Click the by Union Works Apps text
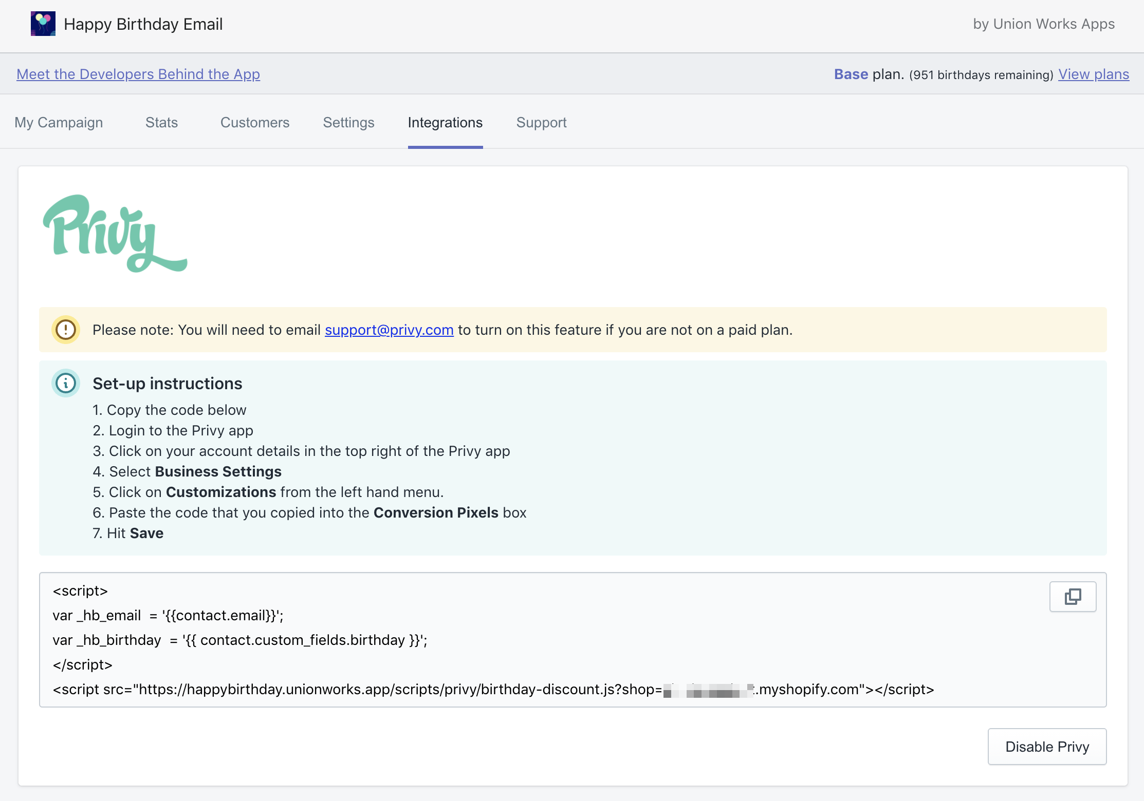The image size is (1144, 801). (x=1044, y=24)
